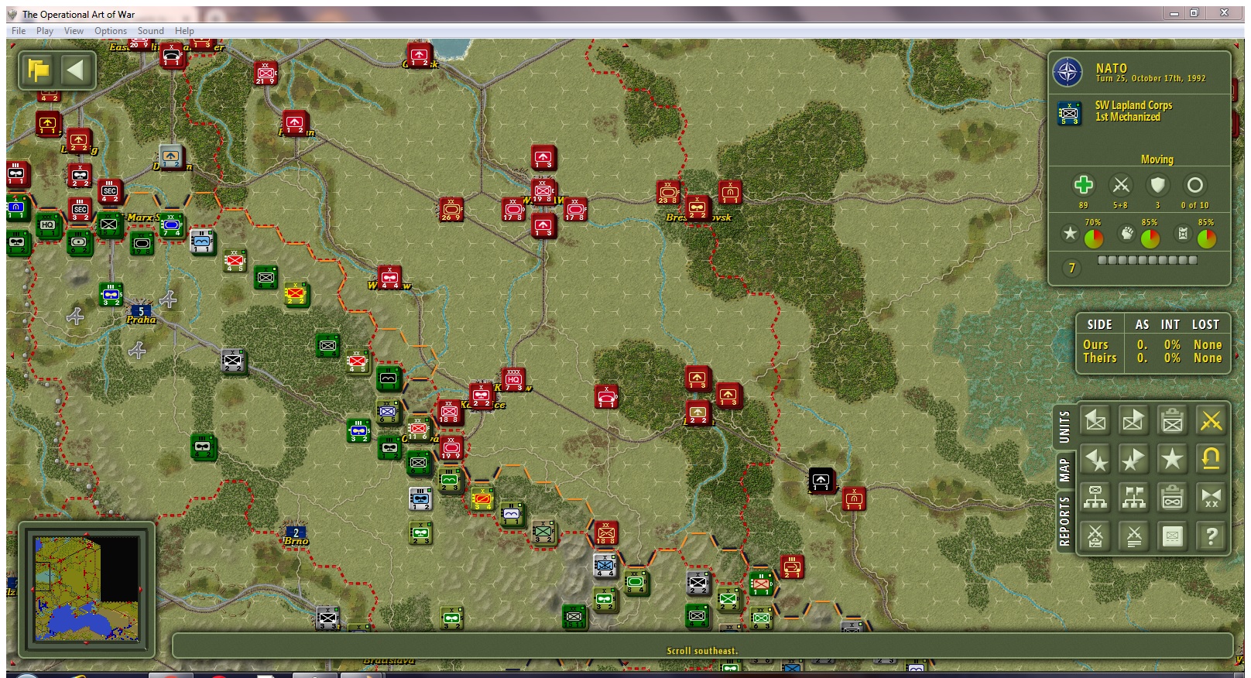Click the "LOST" column header
Viewport: 1251px width, 678px height.
1205,325
